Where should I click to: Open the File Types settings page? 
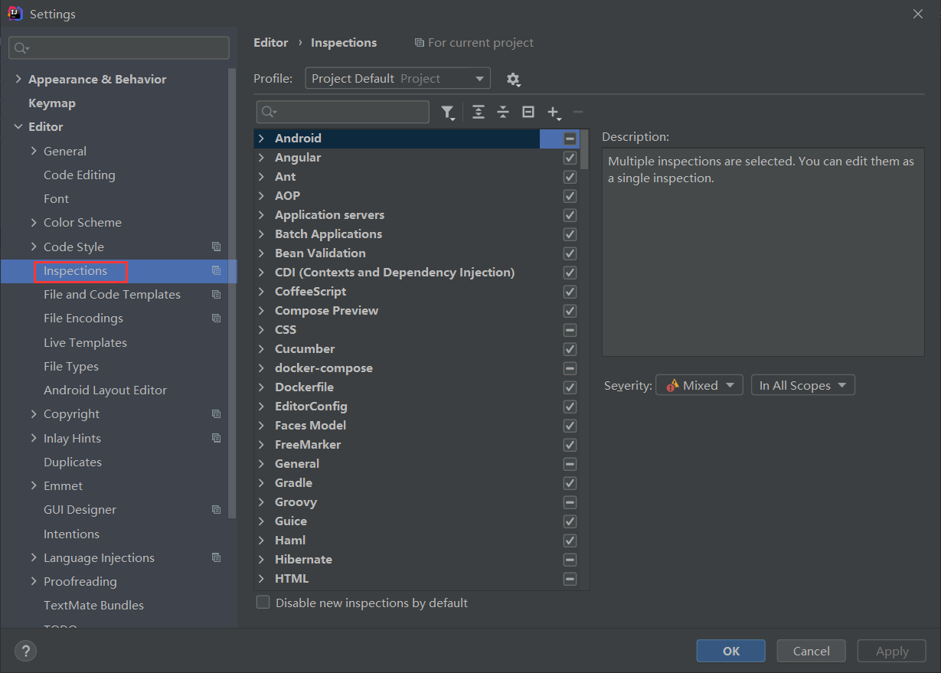pos(71,366)
